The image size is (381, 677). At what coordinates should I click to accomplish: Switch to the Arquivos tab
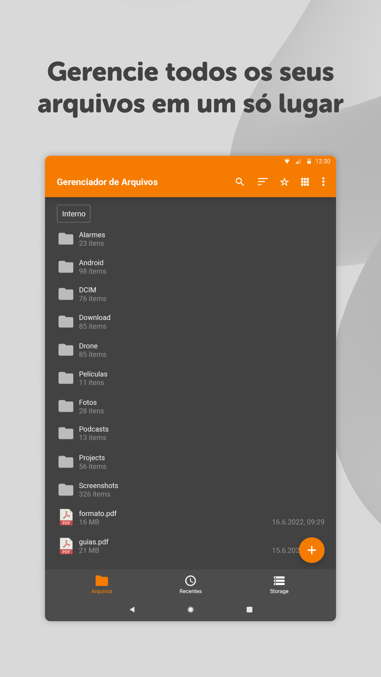(x=102, y=585)
